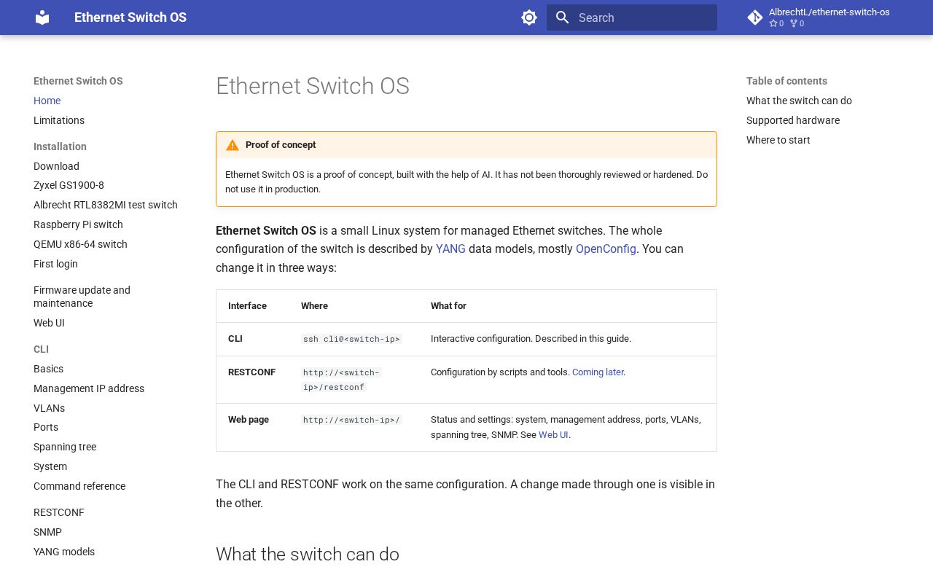Open the Command reference page
This screenshot has width=933, height=583.
click(79, 486)
